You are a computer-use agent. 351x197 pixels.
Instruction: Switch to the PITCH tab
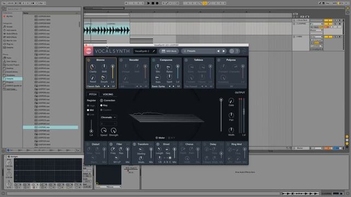(93, 94)
